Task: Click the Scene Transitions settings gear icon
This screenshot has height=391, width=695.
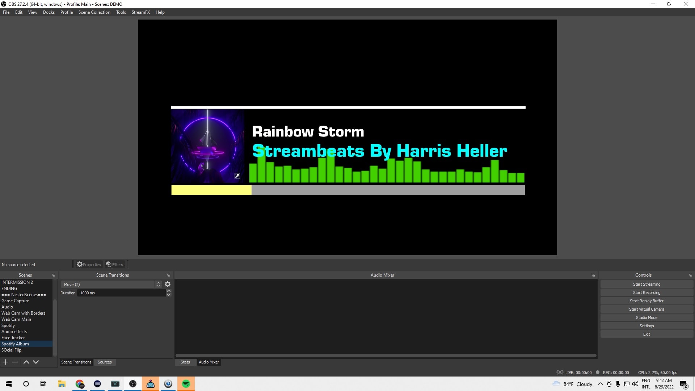Action: pyautogui.click(x=168, y=284)
